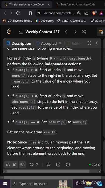Click the cathedral search highlight image
The width and height of the screenshot is (105, 188).
tap(63, 184)
